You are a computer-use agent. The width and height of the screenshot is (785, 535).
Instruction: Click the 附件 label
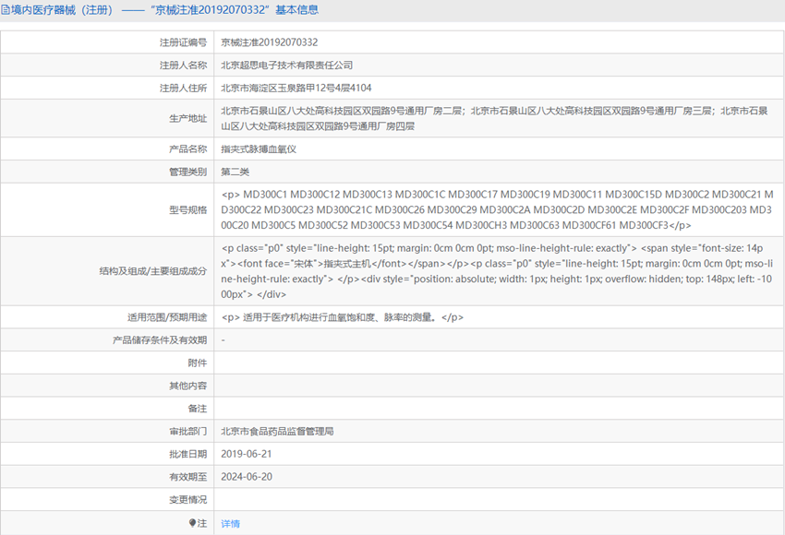198,363
